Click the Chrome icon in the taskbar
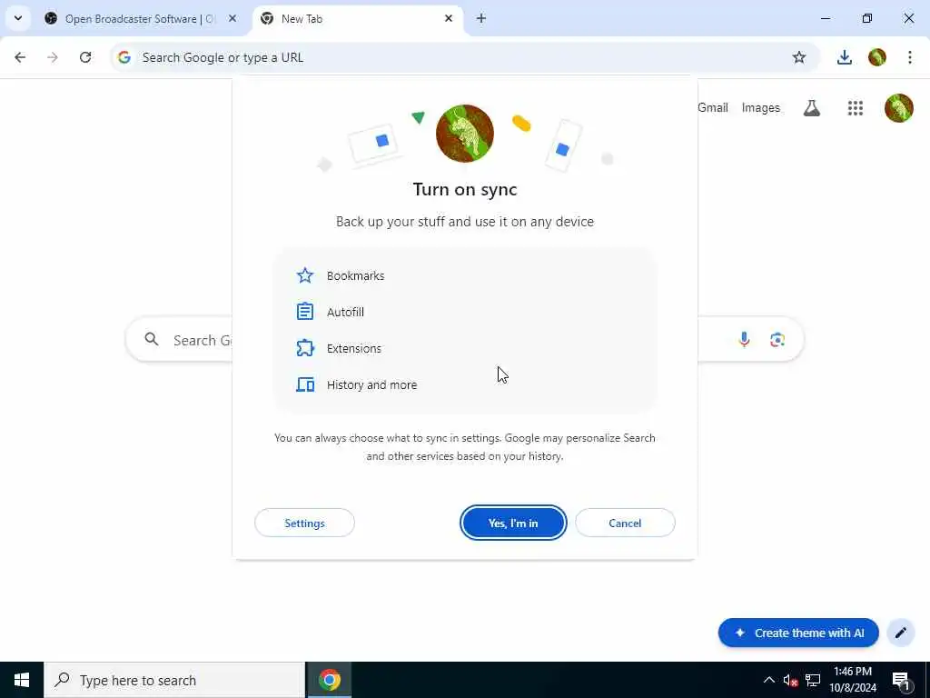Screen dimensions: 930x698 329,680
